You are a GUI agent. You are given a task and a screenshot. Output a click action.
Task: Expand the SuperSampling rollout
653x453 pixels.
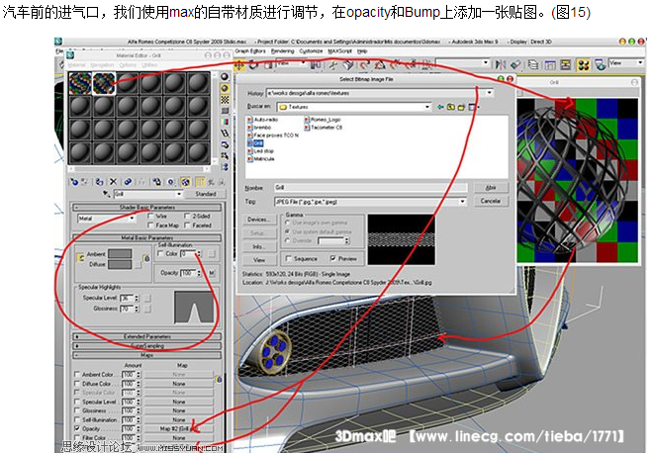pyautogui.click(x=147, y=345)
